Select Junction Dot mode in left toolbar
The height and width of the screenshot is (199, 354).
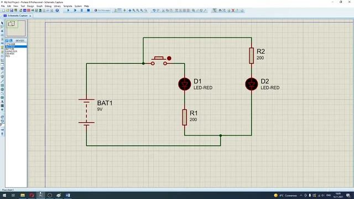point(2,31)
